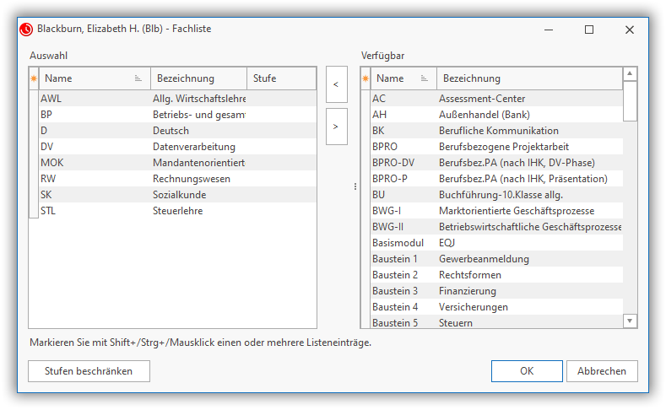Screen dimensions: 666x410
Task: Select Baustein 2 Rechtsformen row
Action: [x=496, y=275]
